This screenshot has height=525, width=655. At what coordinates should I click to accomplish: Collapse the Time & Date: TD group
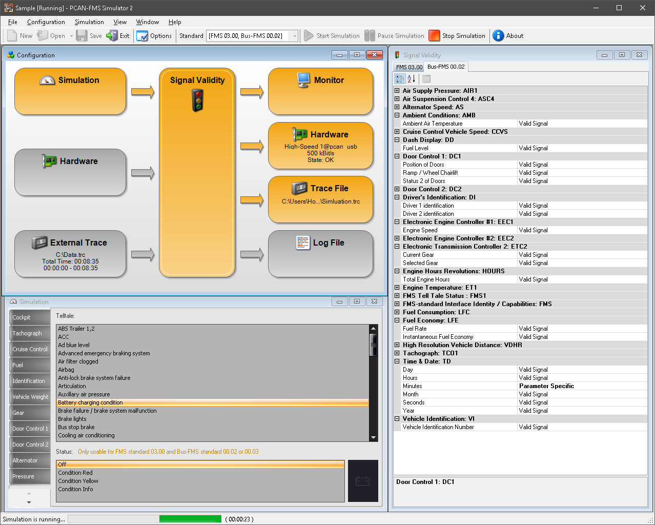point(397,361)
